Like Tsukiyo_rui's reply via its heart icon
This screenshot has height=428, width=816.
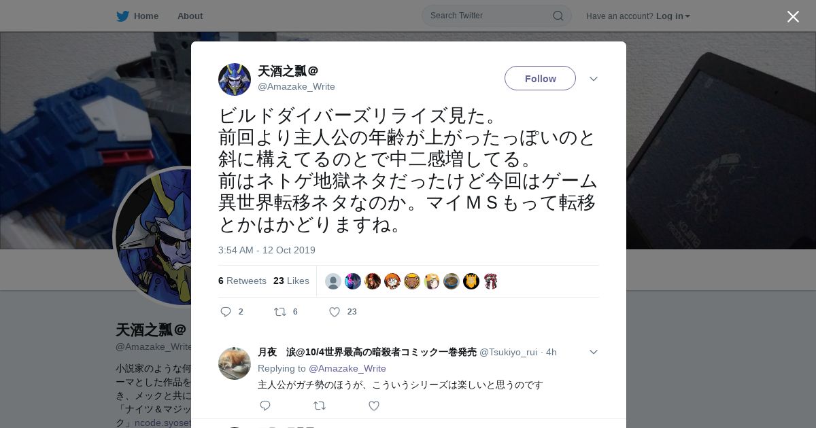[x=373, y=406]
